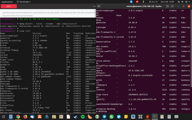Click the Version column header
192x120 pixels.
click(x=37, y=33)
